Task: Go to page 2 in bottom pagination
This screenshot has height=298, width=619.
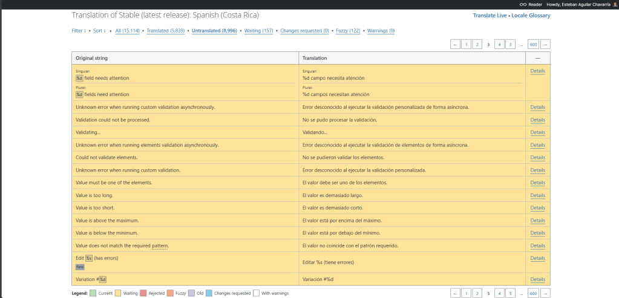Action: point(477,293)
